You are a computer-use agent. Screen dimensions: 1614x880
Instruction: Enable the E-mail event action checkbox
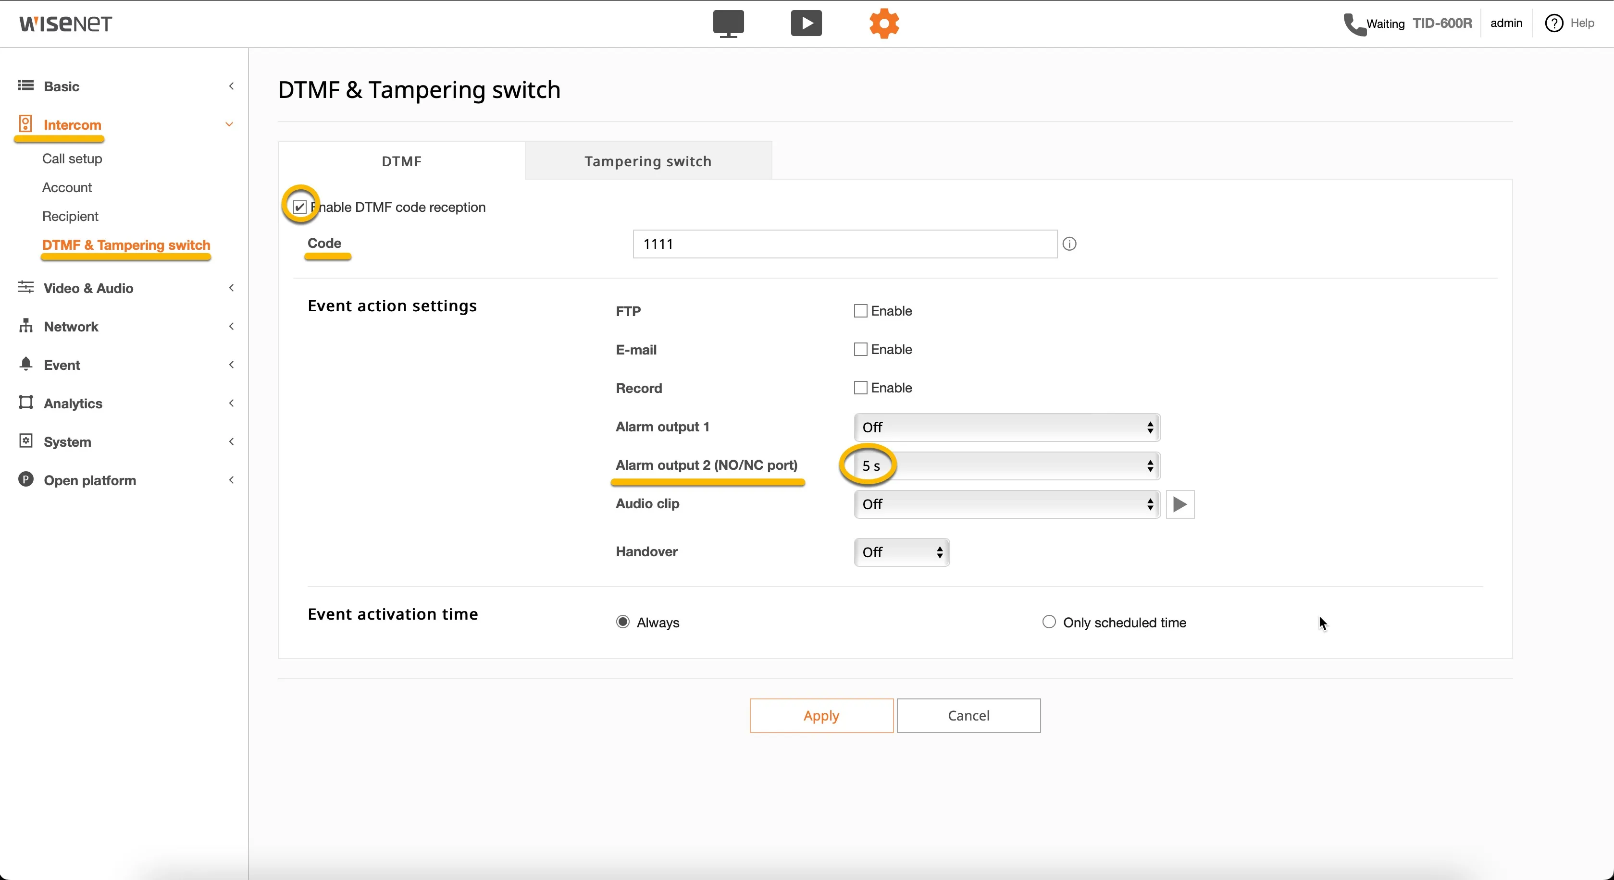[860, 349]
